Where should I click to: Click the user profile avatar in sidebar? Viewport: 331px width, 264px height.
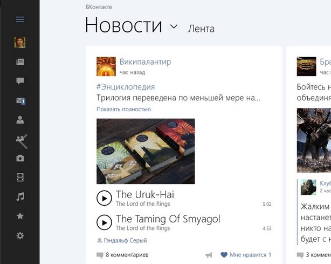pyautogui.click(x=20, y=43)
